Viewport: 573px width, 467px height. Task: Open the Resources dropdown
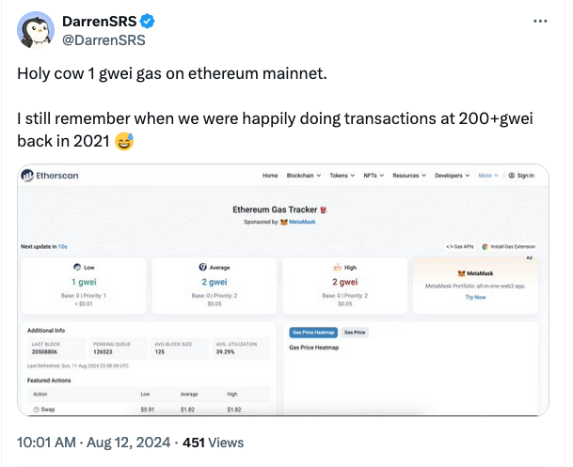(x=409, y=176)
